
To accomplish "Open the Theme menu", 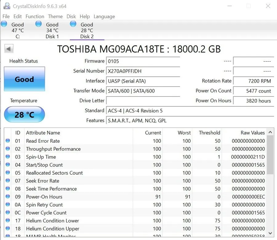I will [55, 16].
